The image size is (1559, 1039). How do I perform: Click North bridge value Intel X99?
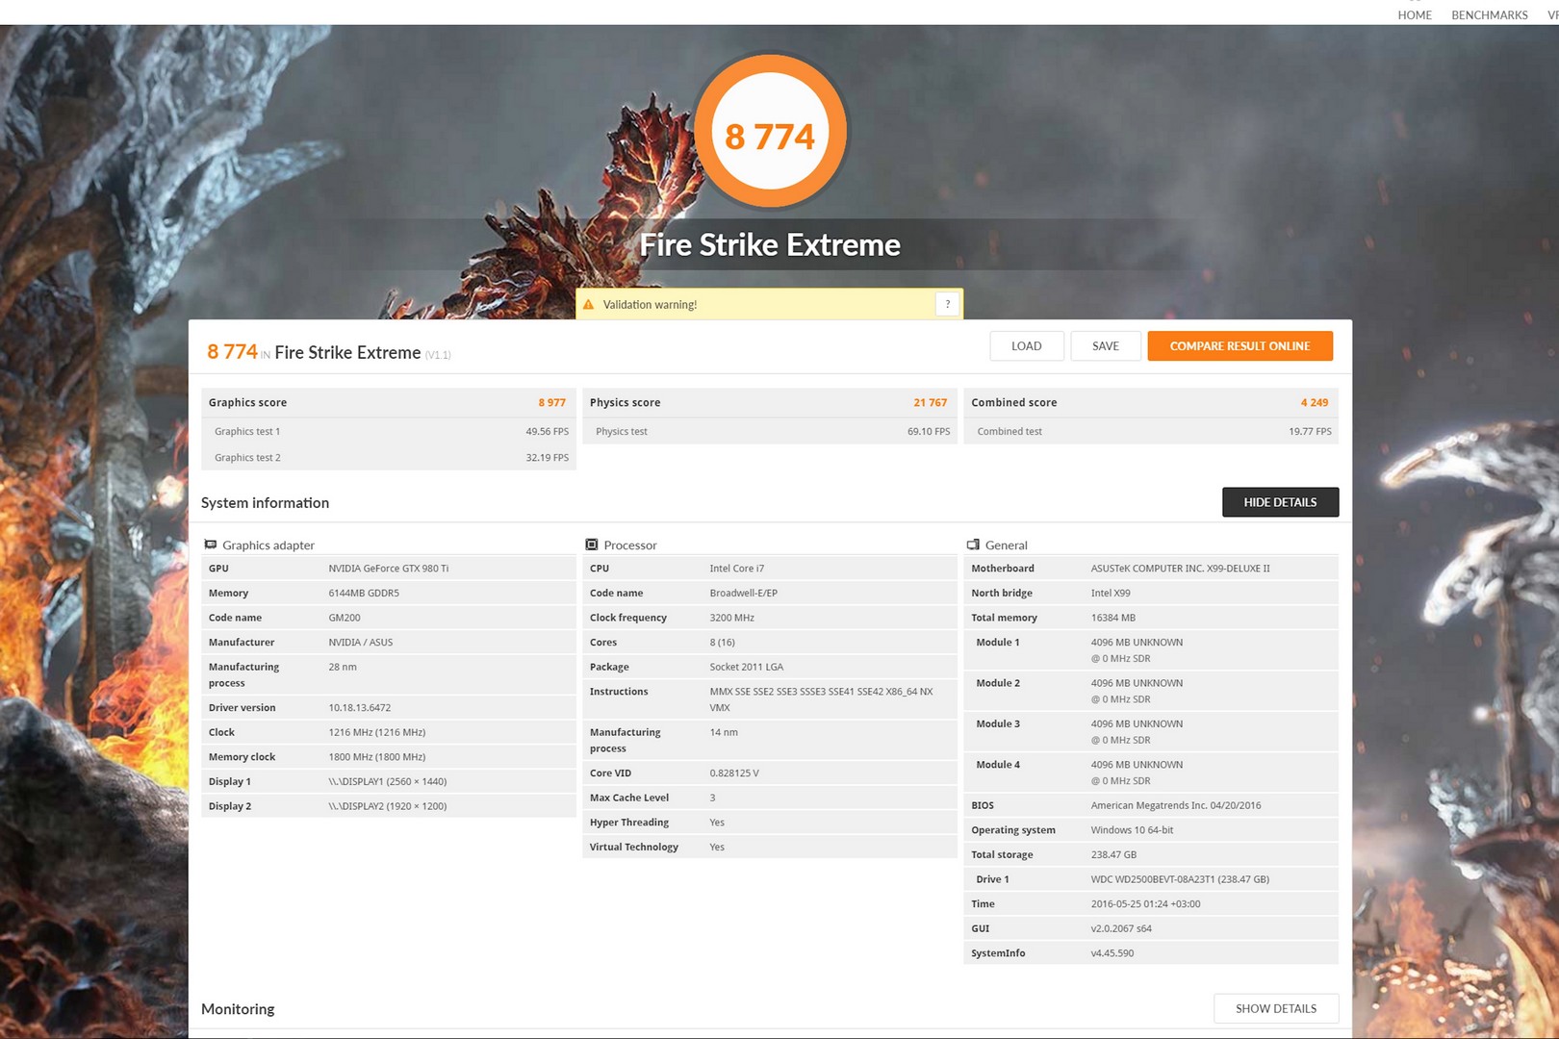coord(1111,594)
